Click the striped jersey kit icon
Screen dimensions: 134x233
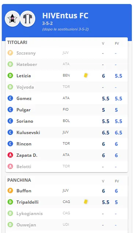click(x=28, y=19)
